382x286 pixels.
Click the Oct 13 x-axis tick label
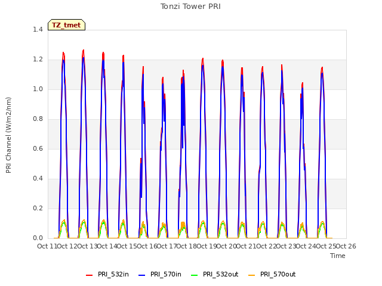point(87,246)
